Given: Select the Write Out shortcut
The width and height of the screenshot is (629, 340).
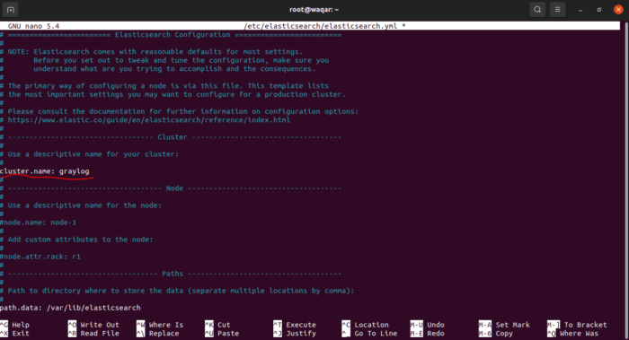Looking at the screenshot, I should pyautogui.click(x=93, y=325).
